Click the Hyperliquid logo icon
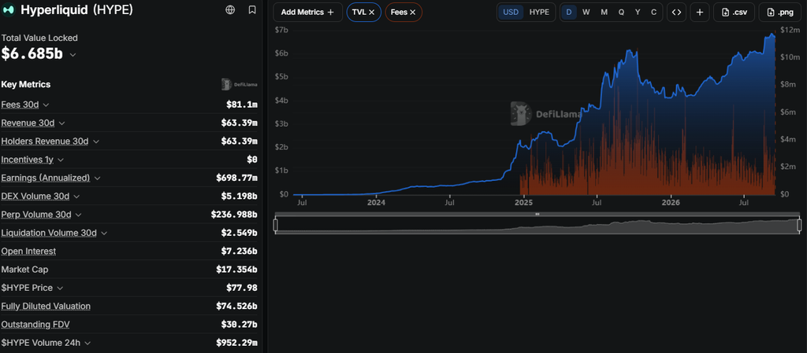Image resolution: width=807 pixels, height=353 pixels. 8,10
